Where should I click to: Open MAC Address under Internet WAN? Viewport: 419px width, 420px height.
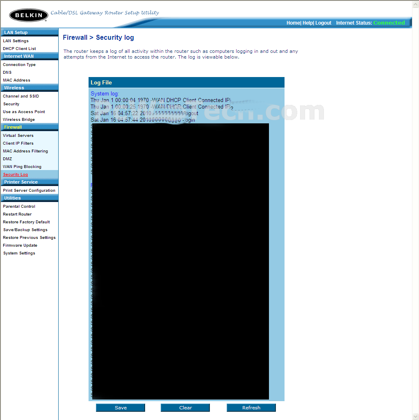coord(16,80)
